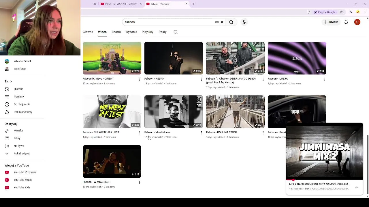
Task: Click Zapytaj Google button
Action: point(325,12)
